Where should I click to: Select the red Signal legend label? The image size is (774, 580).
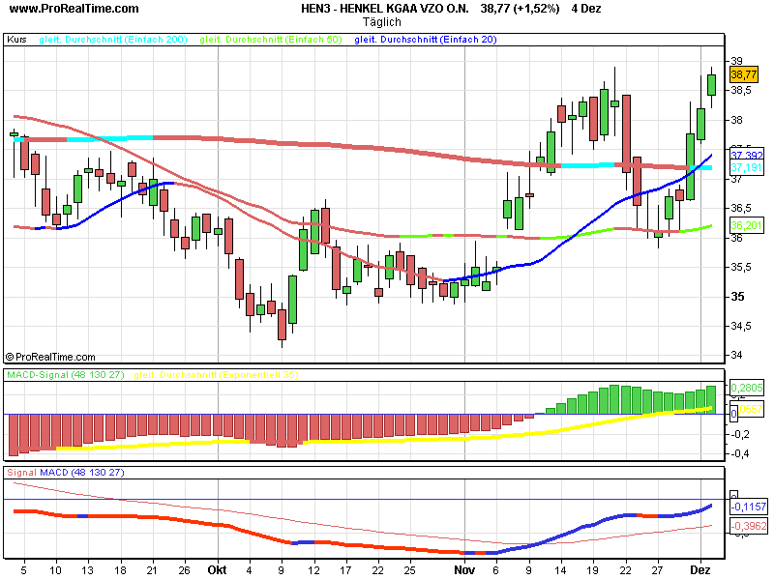pyautogui.click(x=21, y=473)
